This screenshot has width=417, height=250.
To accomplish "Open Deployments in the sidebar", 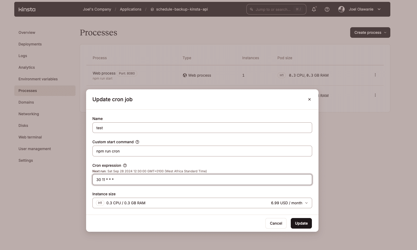I will (30, 44).
